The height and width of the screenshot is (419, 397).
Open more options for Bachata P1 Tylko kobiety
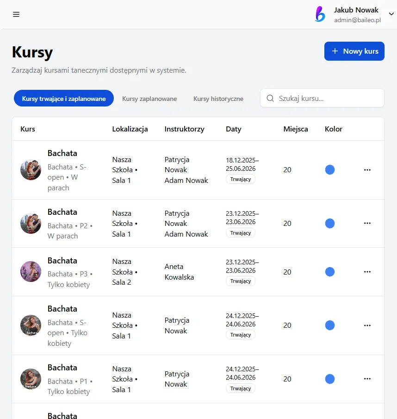(367, 379)
